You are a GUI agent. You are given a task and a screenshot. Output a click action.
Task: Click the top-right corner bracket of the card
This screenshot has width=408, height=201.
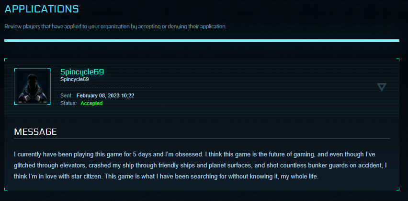click(397, 60)
